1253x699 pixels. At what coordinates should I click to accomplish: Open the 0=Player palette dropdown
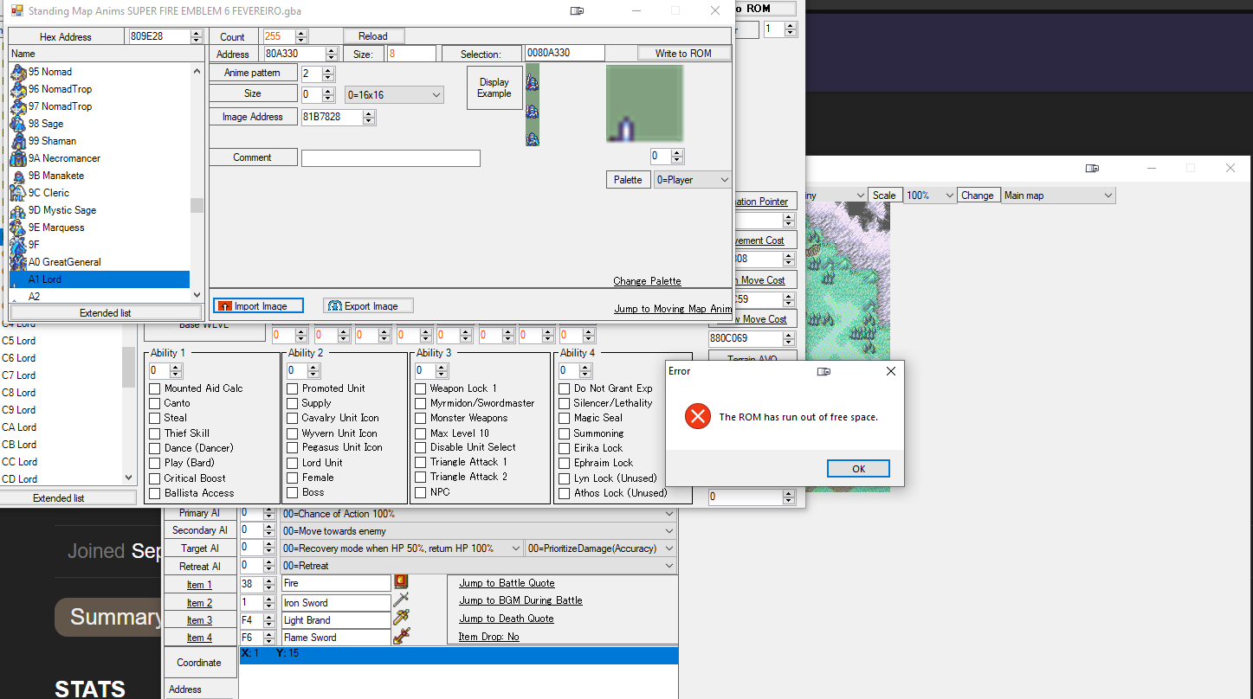point(693,180)
